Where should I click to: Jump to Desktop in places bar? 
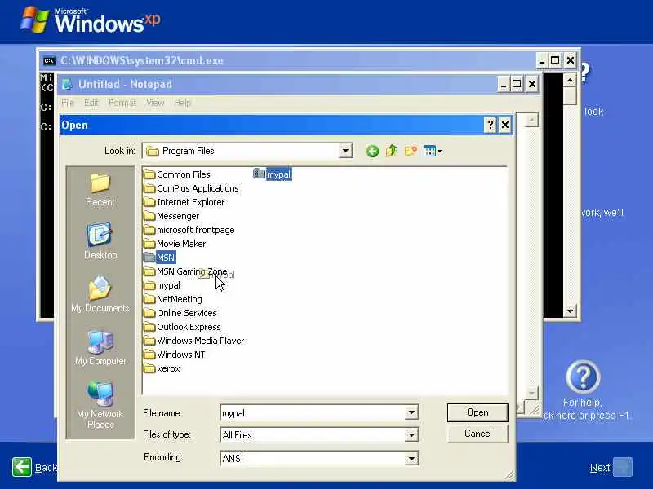coord(100,241)
